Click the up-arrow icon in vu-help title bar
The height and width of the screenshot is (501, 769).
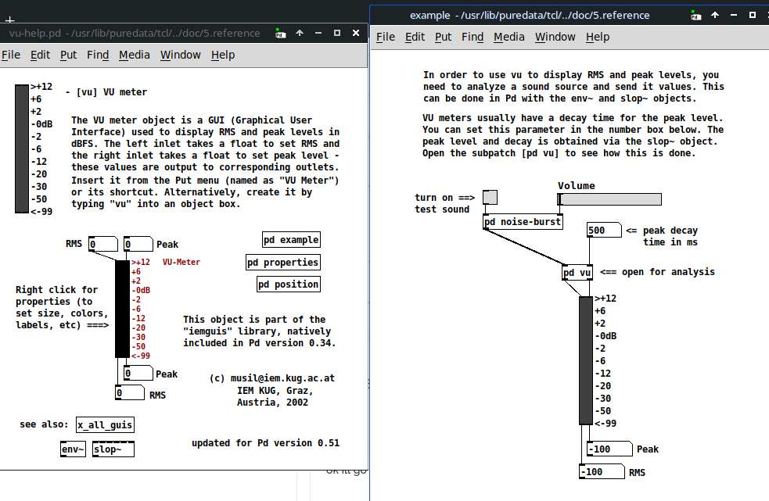click(x=300, y=33)
